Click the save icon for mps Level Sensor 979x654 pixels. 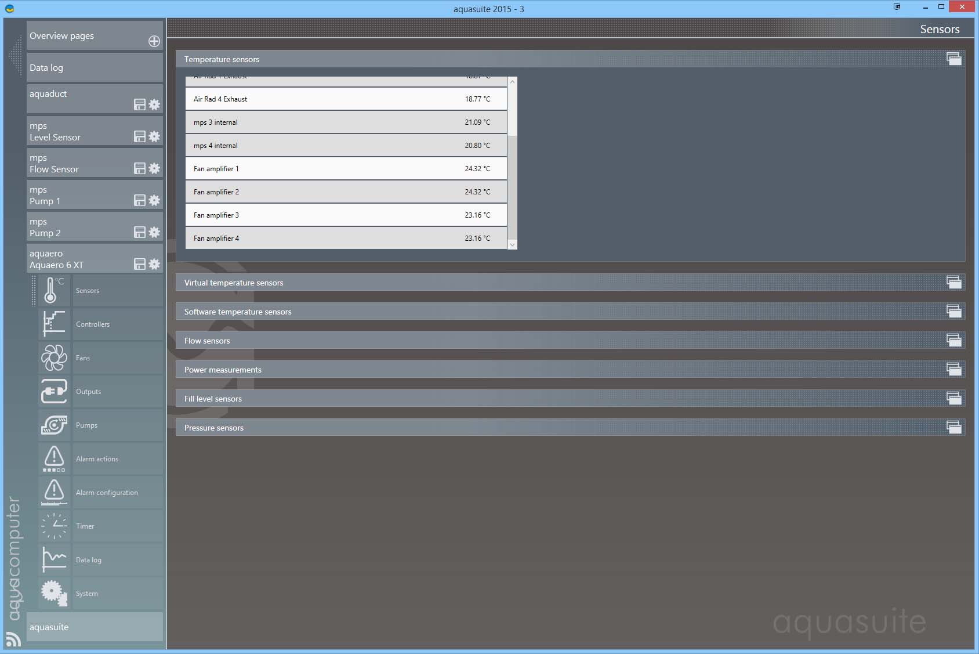140,136
